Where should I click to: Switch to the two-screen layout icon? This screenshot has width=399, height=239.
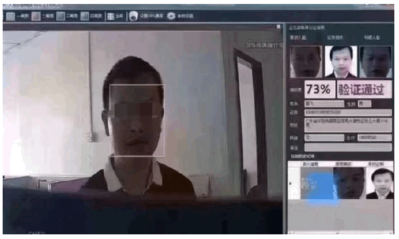point(36,16)
